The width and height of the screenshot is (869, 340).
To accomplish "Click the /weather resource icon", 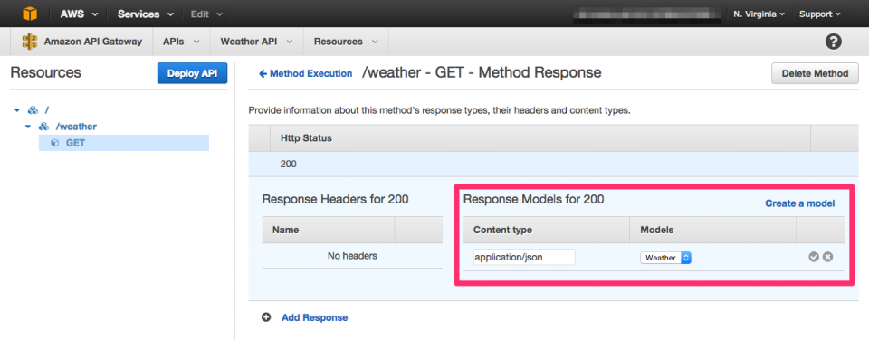I will 43,127.
